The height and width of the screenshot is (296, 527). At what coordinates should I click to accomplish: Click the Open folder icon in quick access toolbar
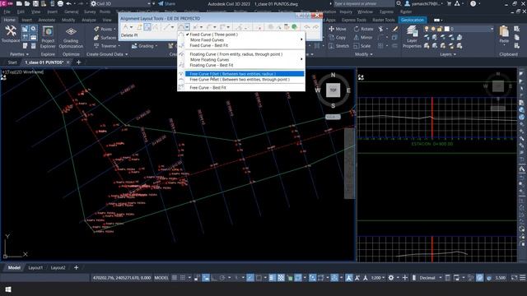[x=27, y=3]
